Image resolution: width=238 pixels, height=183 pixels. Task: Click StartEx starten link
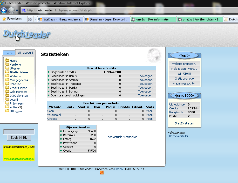click(x=184, y=123)
